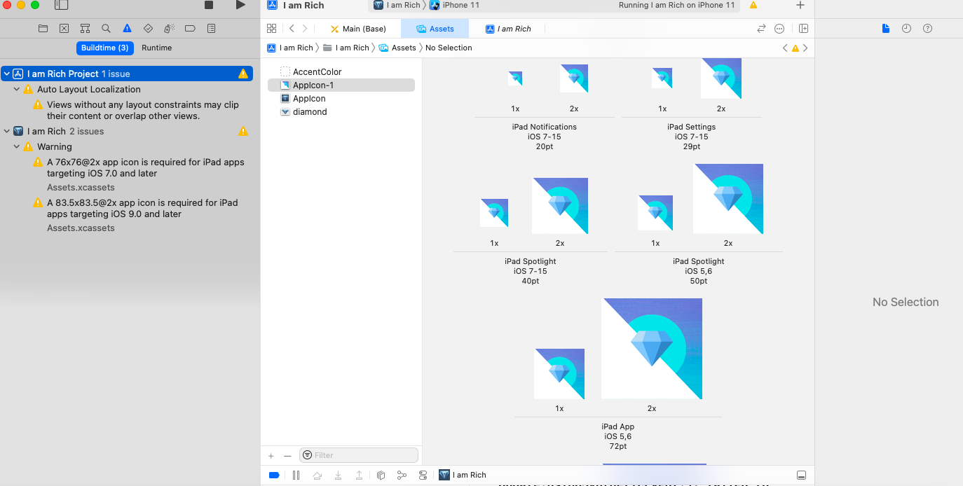
Task: Open the Report navigator
Action: (x=211, y=29)
